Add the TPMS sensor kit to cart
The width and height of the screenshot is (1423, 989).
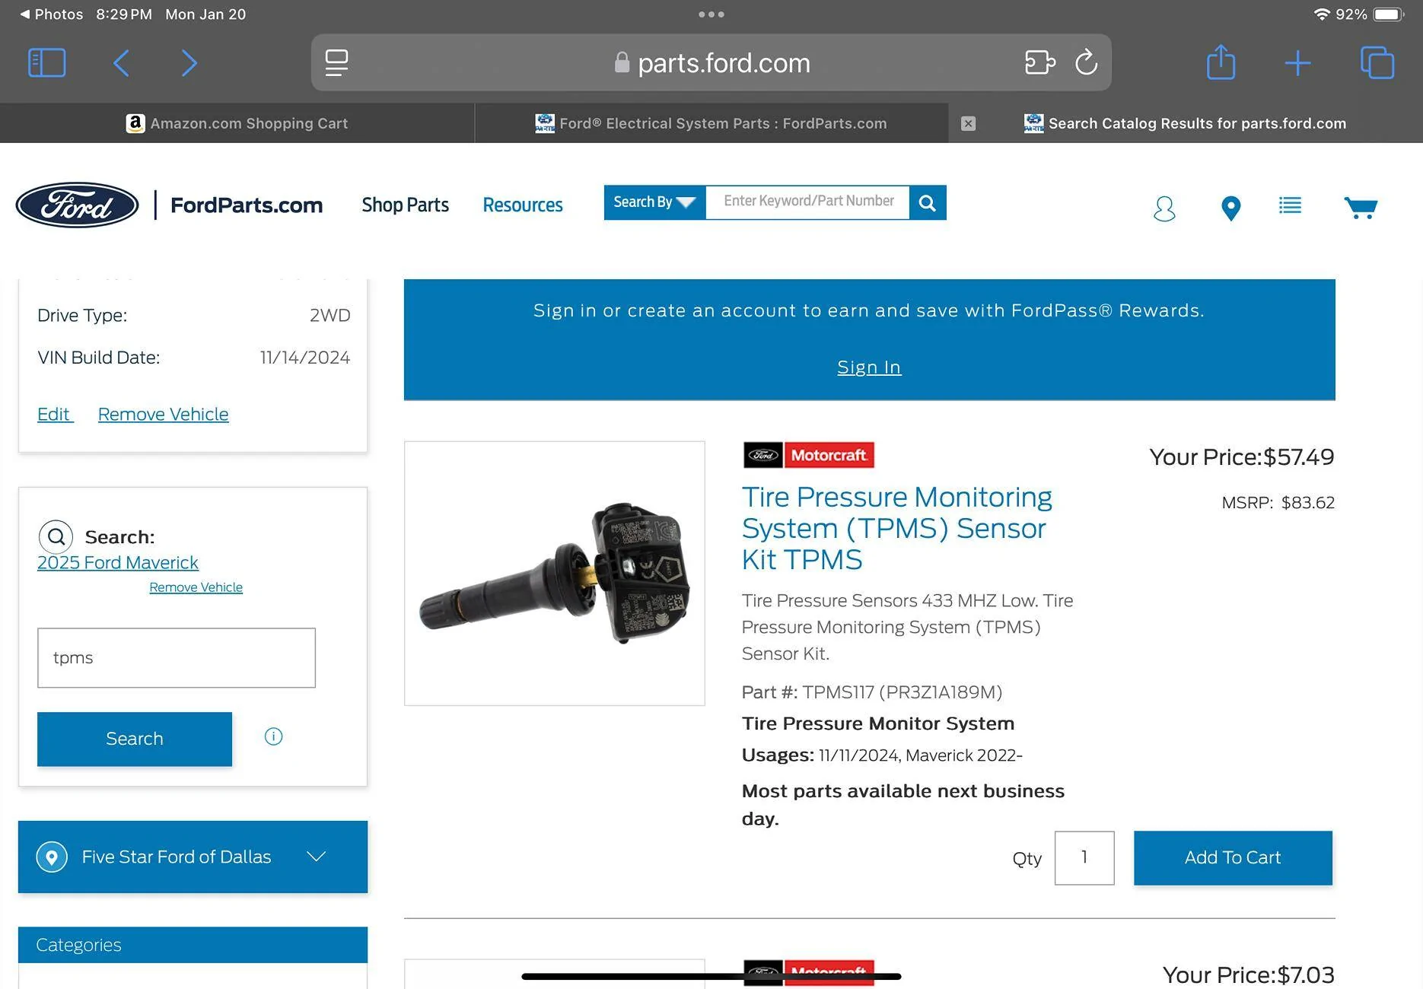[1233, 858]
